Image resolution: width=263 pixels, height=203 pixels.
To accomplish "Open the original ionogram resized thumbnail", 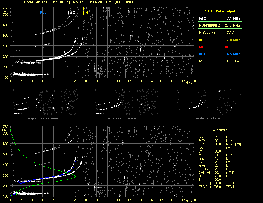I will [44, 102].
